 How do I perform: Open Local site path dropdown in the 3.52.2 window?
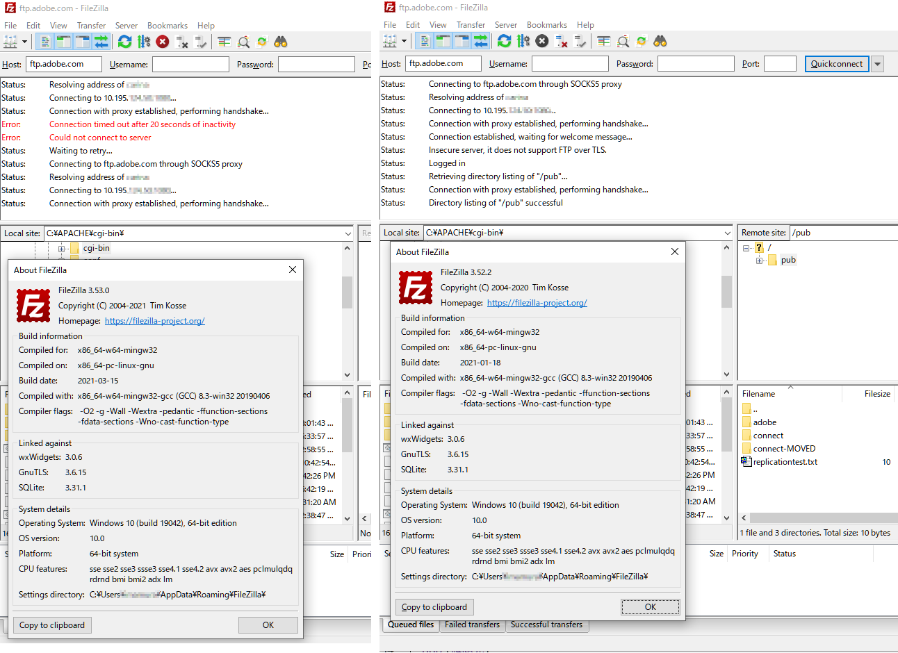pyautogui.click(x=728, y=233)
